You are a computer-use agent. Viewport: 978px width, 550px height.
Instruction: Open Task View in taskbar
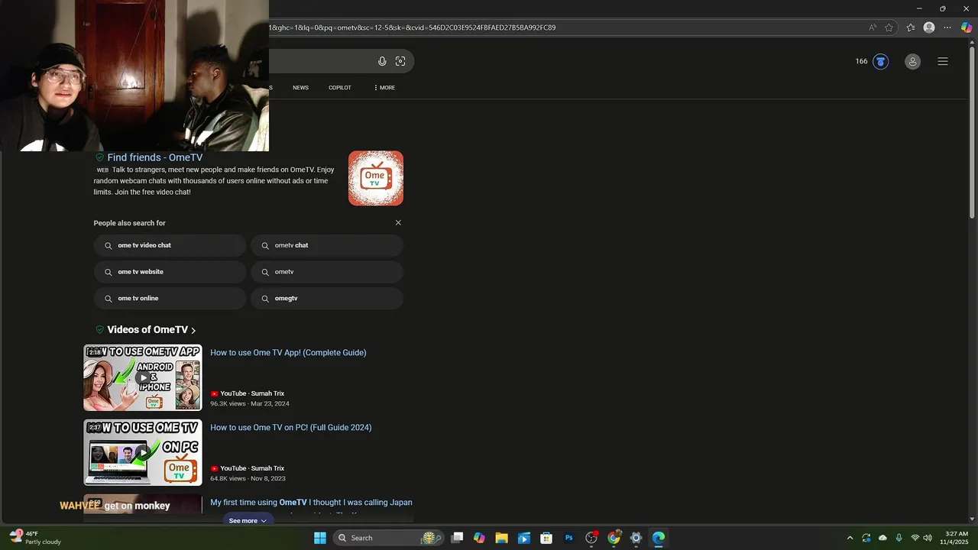(x=457, y=538)
